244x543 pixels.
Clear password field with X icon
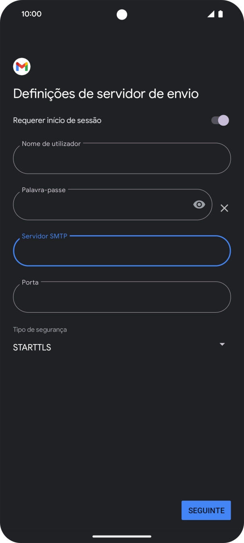coord(224,208)
